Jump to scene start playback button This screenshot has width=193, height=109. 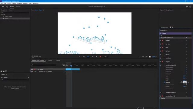(80, 57)
